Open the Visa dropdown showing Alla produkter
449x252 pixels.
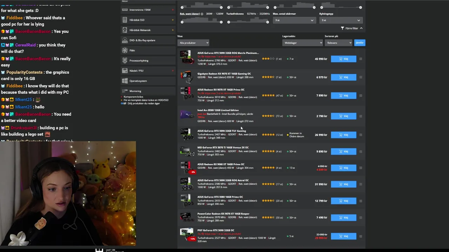(x=193, y=43)
